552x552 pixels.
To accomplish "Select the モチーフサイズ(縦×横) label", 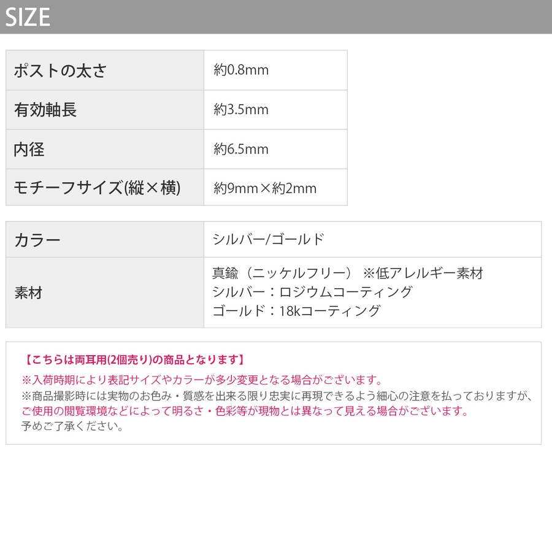I will [97, 188].
